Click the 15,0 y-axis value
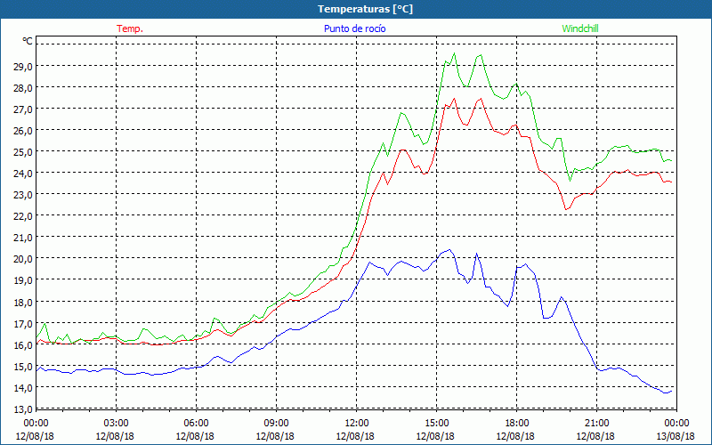Screen dimensions: 712x445 pyautogui.click(x=23, y=366)
